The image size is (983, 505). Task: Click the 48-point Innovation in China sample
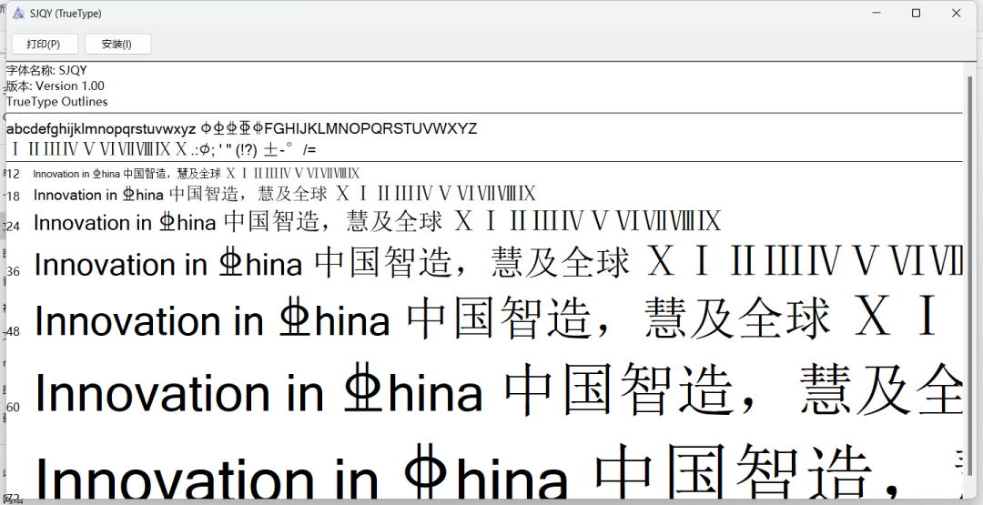tap(212, 321)
